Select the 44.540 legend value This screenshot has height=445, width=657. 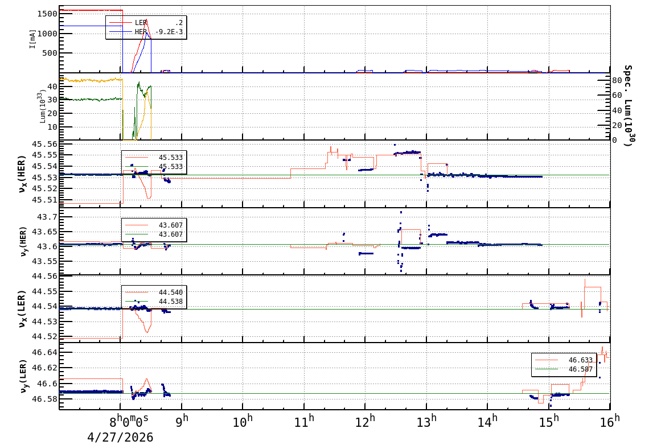[171, 292]
